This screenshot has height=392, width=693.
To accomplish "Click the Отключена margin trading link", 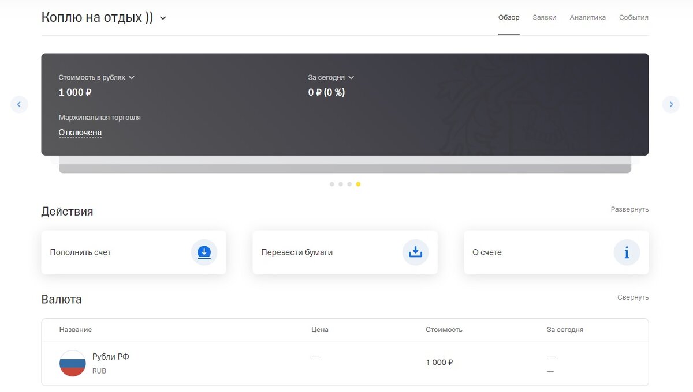I will 80,133.
